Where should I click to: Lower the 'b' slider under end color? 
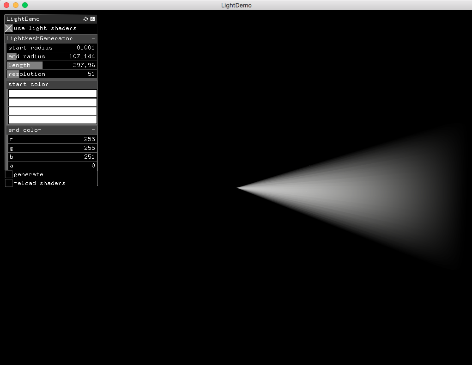51,156
